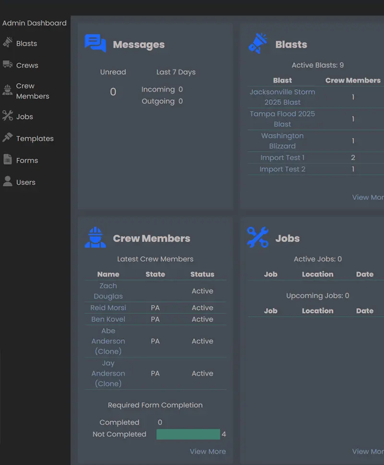Click the Crew Members worker icon in sidebar

coord(8,90)
